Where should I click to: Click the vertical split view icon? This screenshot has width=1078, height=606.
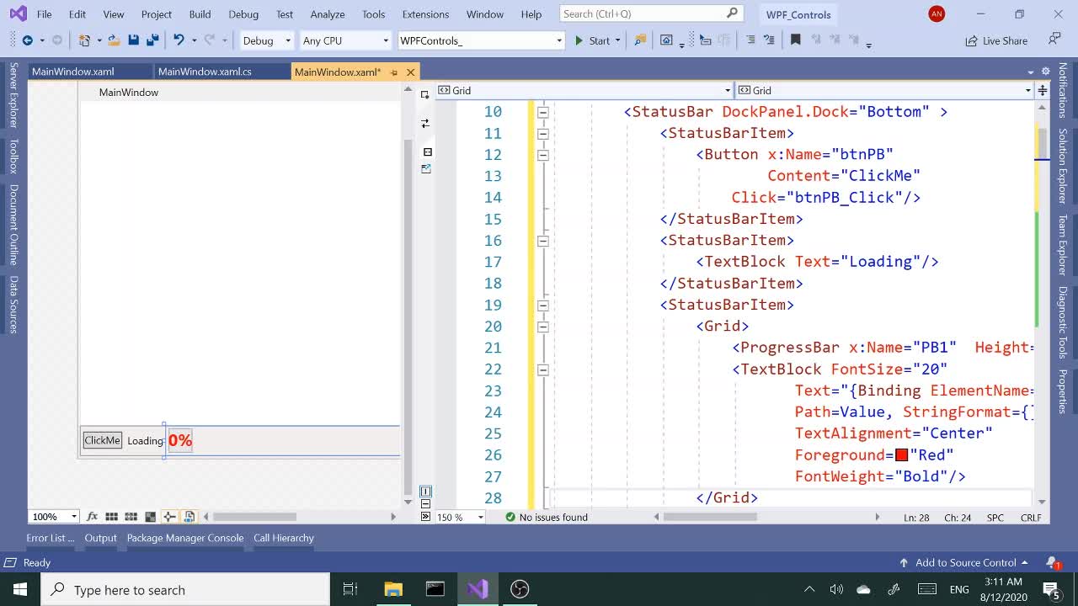pyautogui.click(x=425, y=491)
